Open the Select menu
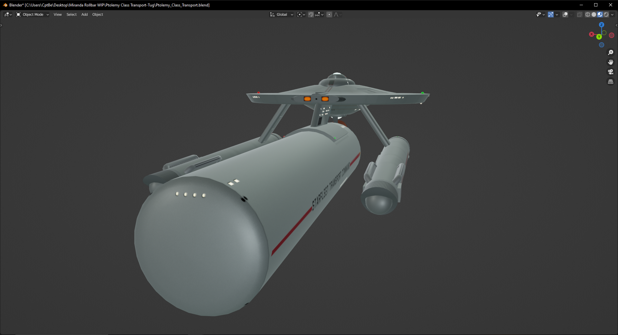Viewport: 618px width, 335px height. click(x=71, y=14)
